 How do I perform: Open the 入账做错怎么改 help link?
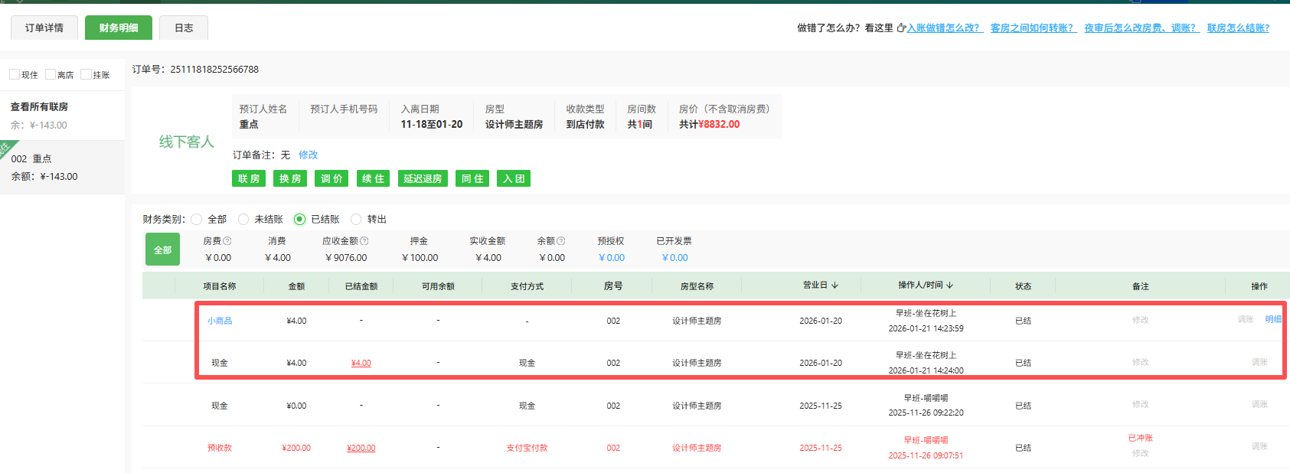[x=944, y=28]
